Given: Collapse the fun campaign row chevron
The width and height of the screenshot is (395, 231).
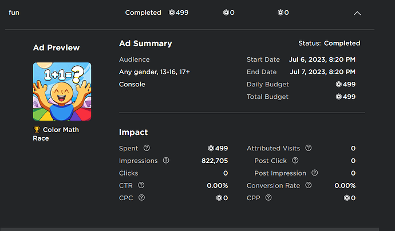Looking at the screenshot, I should 357,13.
